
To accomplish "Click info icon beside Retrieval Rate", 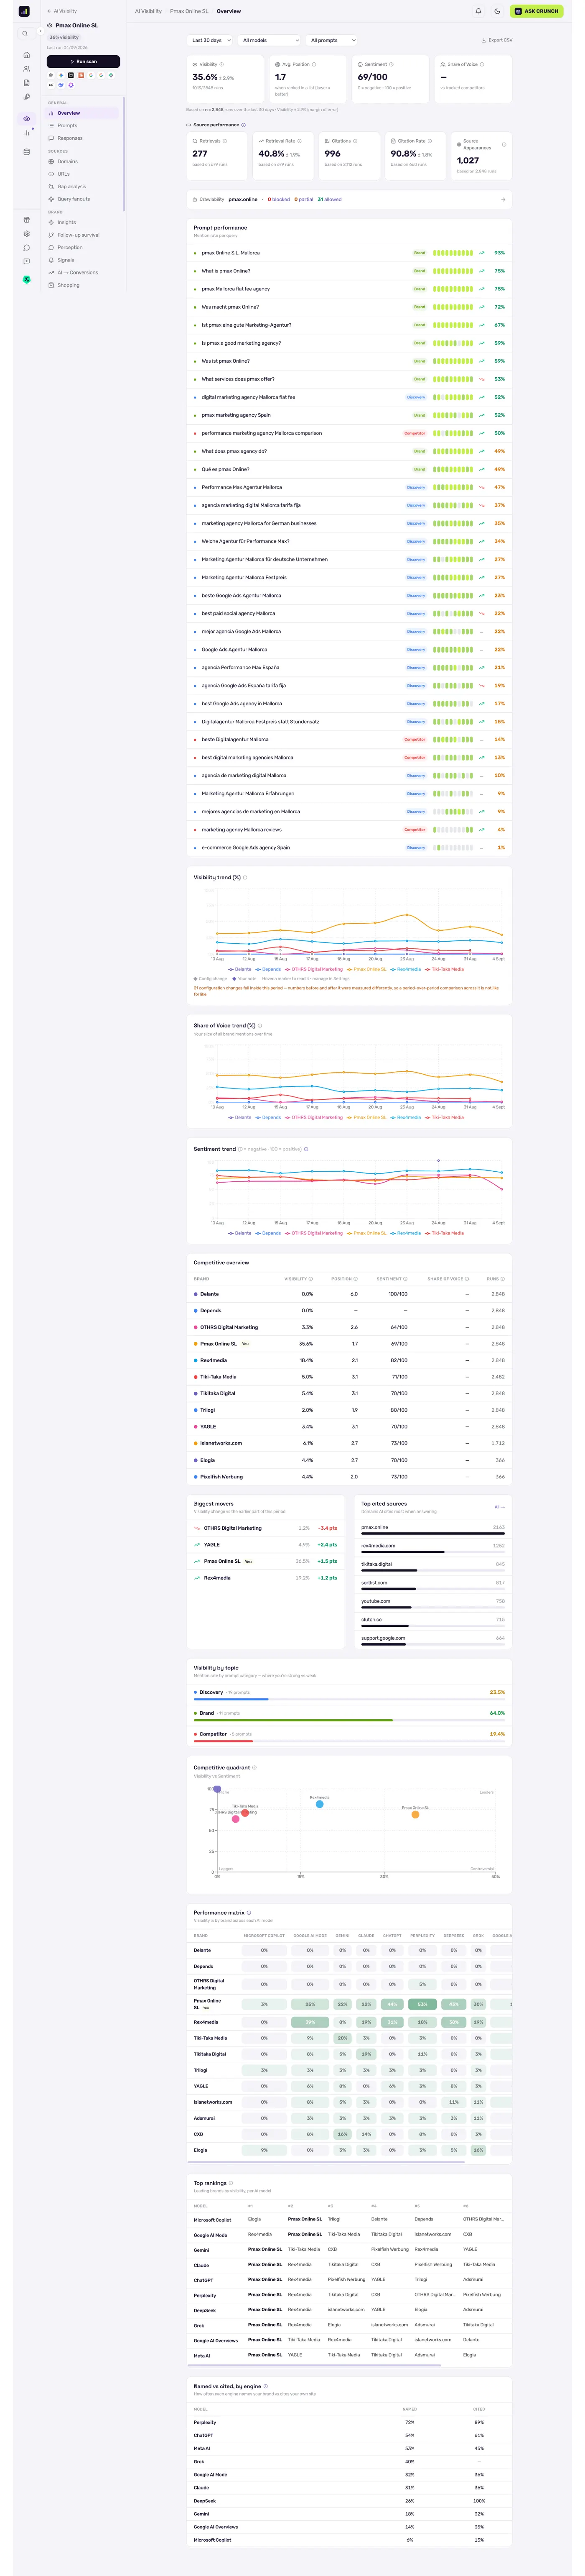I will tap(300, 141).
